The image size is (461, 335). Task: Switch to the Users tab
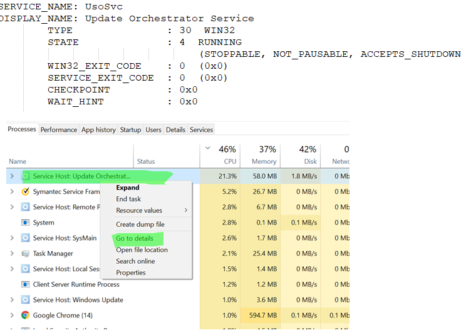[153, 129]
